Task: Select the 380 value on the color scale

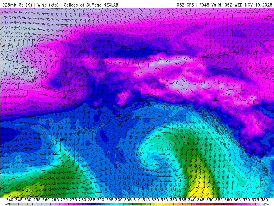Action: coord(264,200)
